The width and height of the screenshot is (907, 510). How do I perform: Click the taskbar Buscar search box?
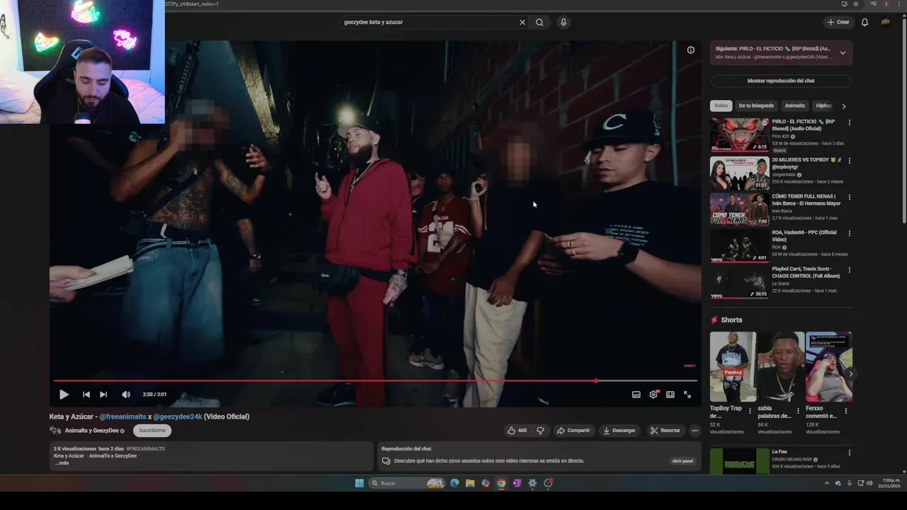tap(407, 483)
